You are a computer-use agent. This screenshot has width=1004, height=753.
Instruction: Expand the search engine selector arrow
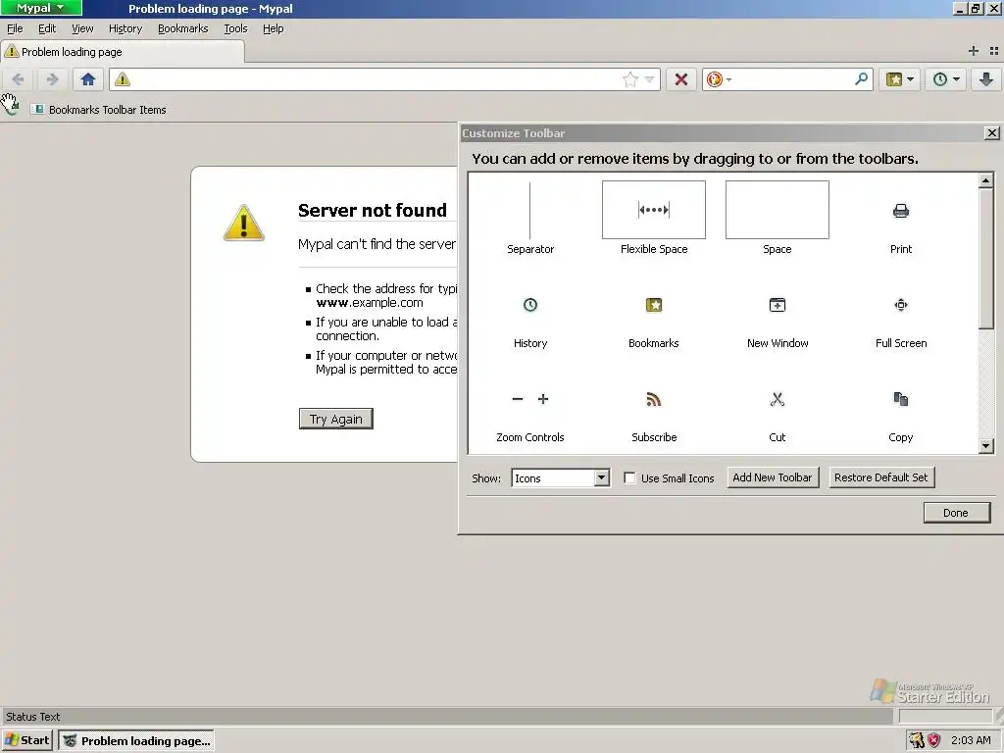[x=728, y=80]
